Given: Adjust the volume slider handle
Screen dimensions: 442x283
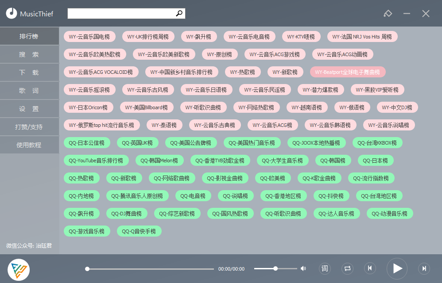Looking at the screenshot, I should click(x=275, y=268).
